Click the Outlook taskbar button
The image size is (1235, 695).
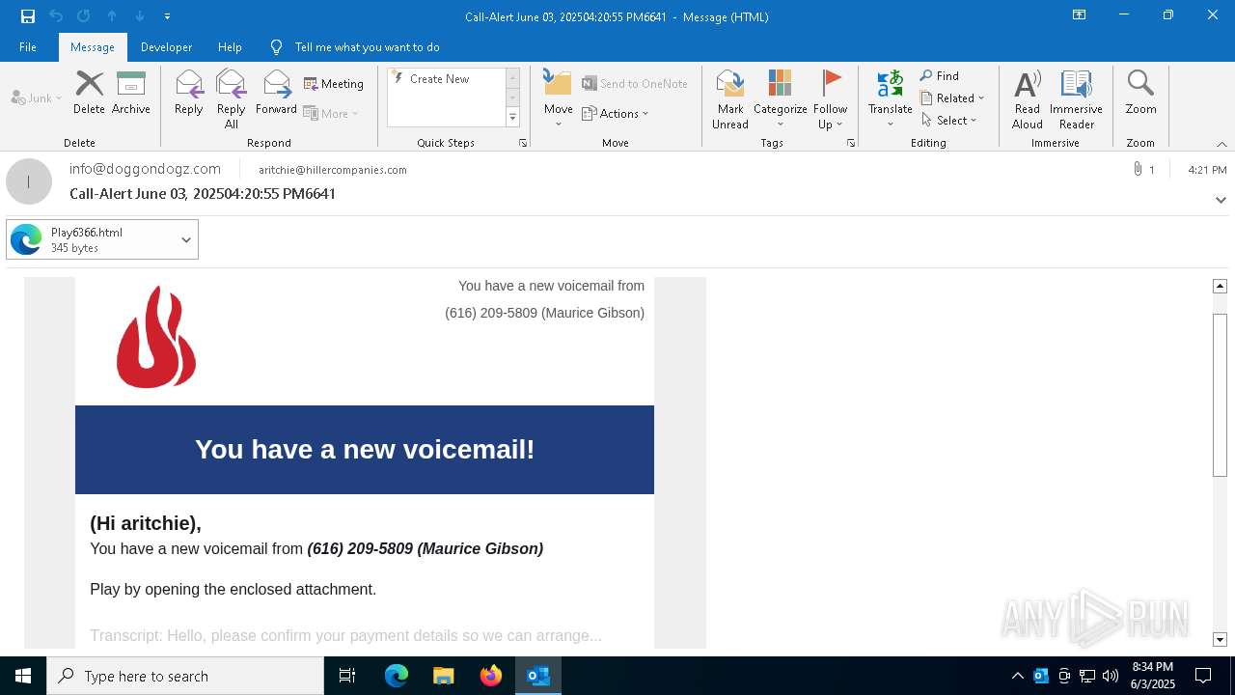[538, 676]
